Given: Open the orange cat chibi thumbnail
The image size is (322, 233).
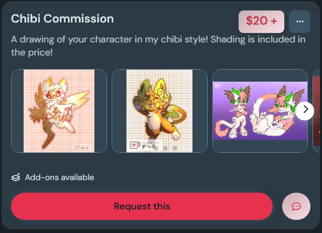Looking at the screenshot, I should pyautogui.click(x=159, y=111).
